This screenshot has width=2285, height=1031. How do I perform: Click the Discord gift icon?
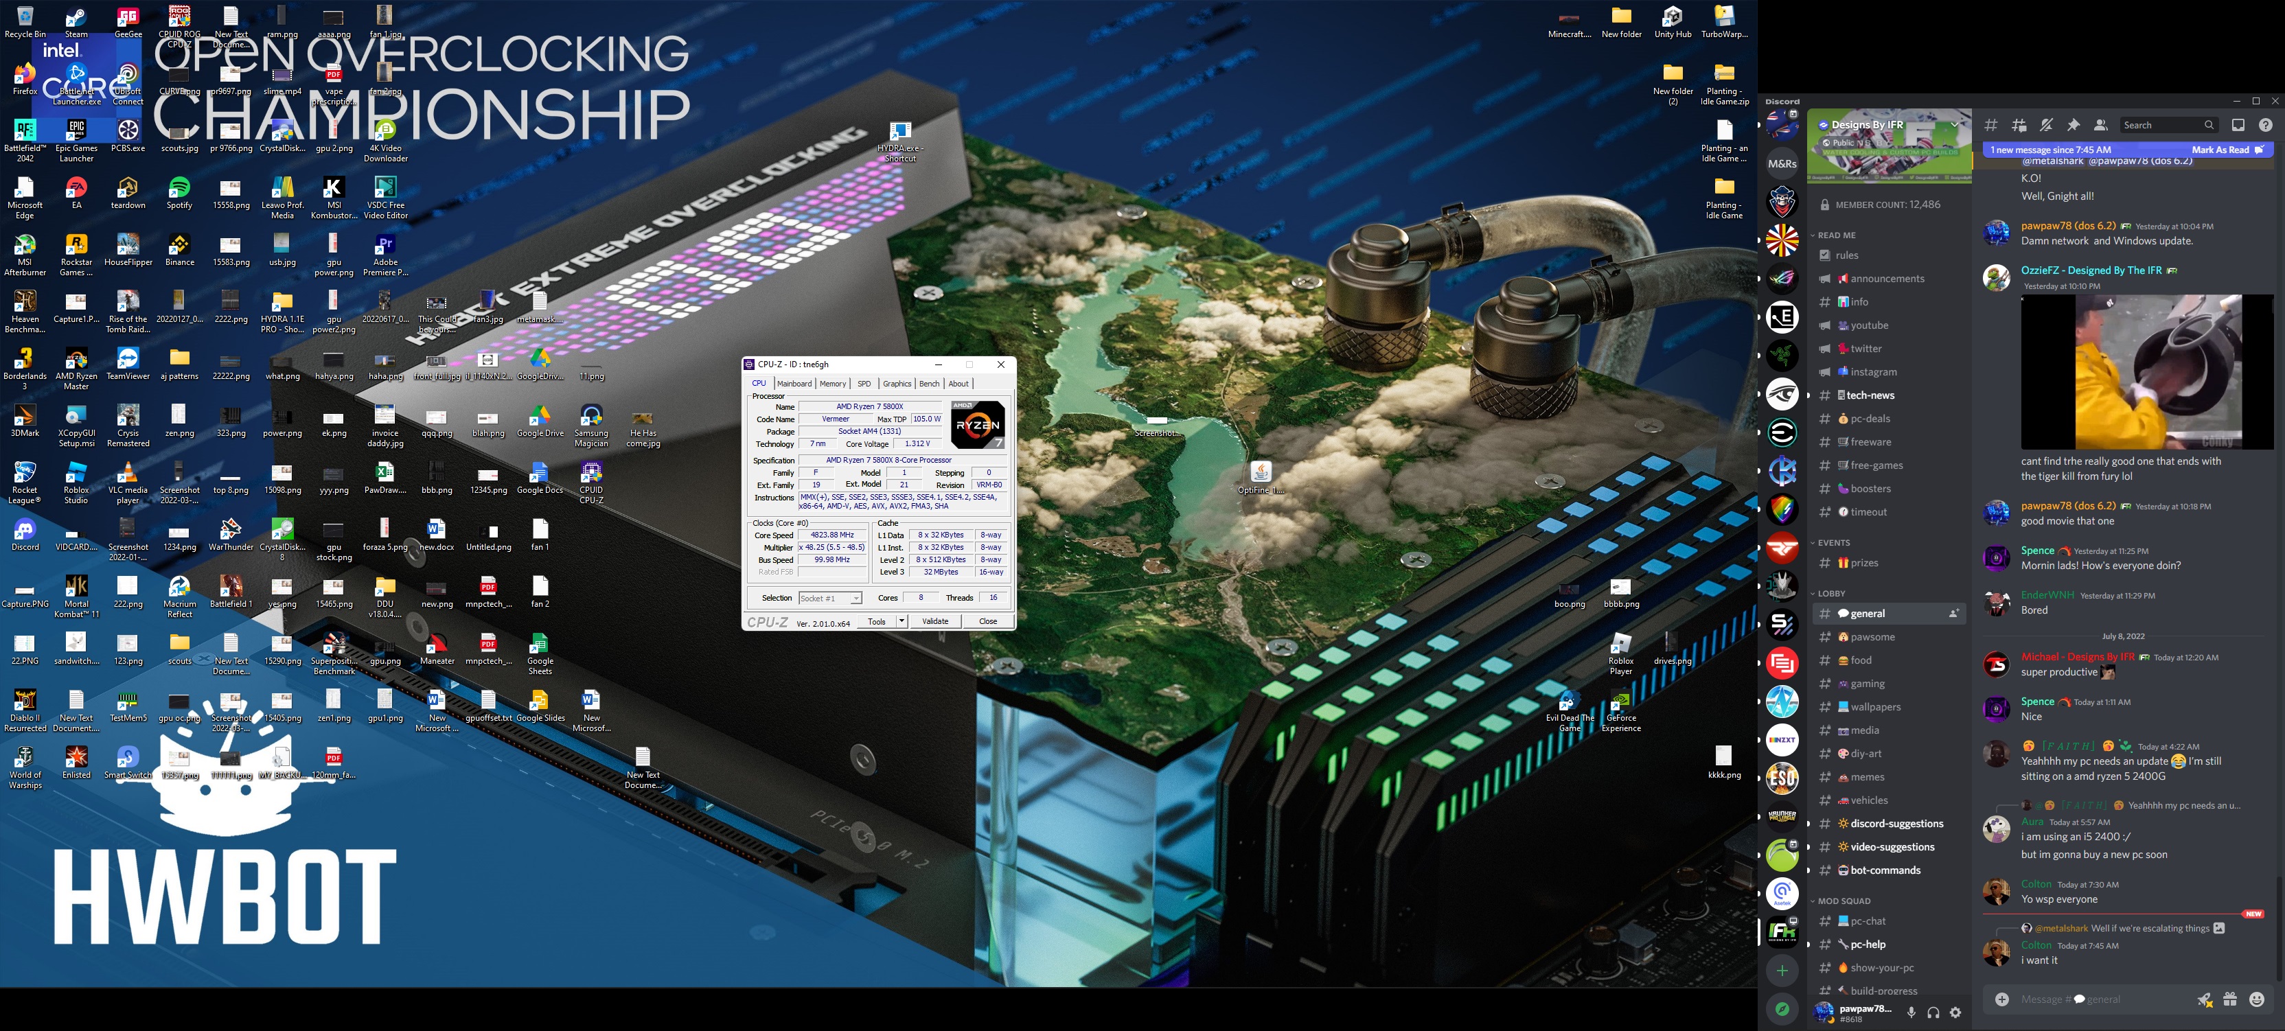click(x=2230, y=999)
